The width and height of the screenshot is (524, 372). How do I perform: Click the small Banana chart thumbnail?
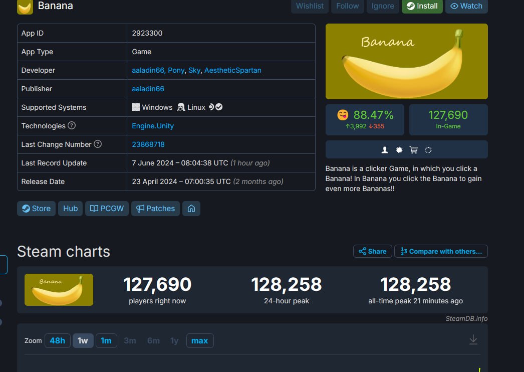59,290
